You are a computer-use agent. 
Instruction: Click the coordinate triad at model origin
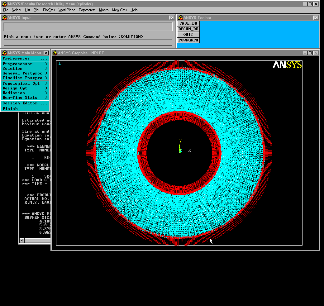[185, 147]
